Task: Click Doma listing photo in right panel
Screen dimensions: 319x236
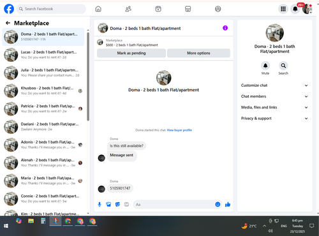Action: (x=274, y=33)
